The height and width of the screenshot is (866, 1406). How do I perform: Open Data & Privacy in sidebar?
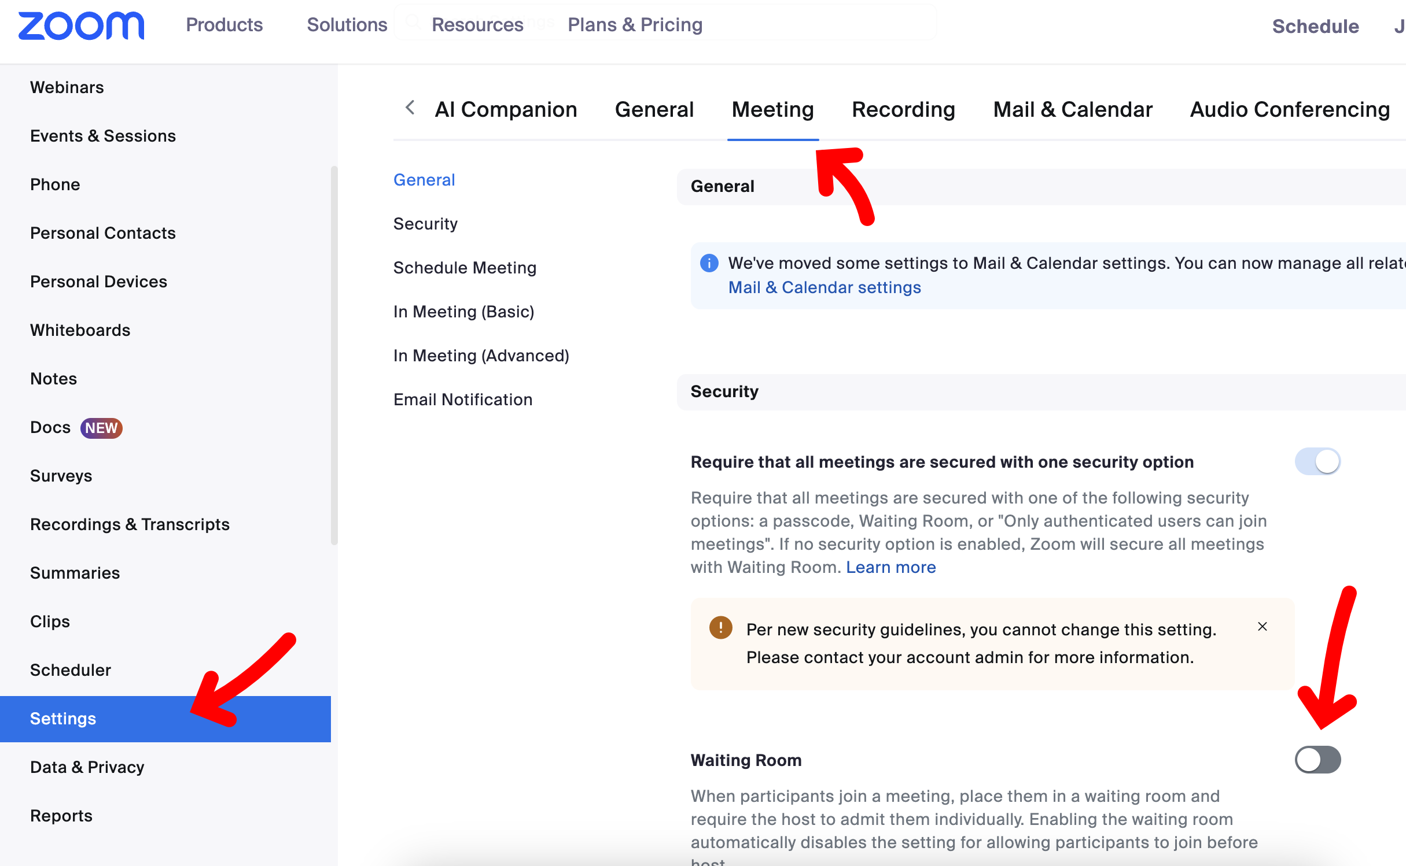click(87, 767)
